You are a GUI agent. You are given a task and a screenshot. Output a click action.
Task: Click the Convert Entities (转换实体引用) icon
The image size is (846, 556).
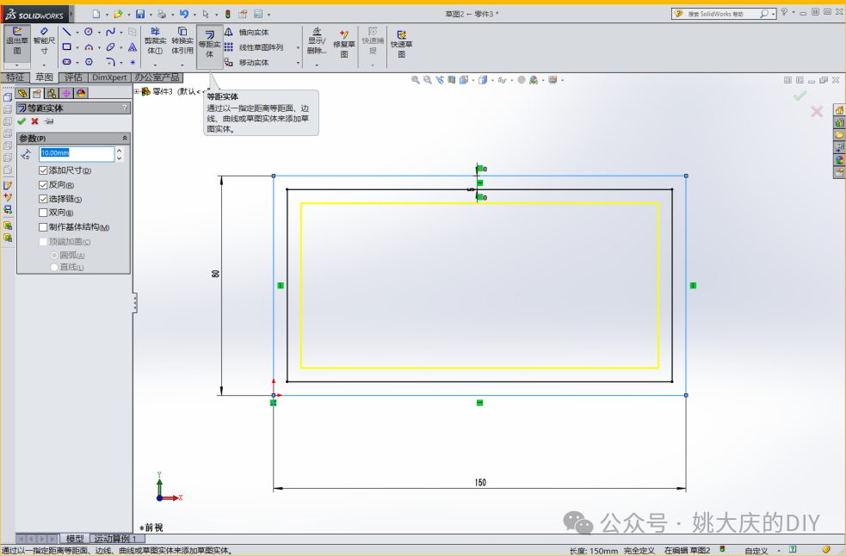182,41
